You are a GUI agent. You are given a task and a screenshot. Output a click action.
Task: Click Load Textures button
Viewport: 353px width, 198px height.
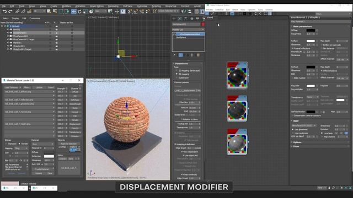tap(11, 87)
